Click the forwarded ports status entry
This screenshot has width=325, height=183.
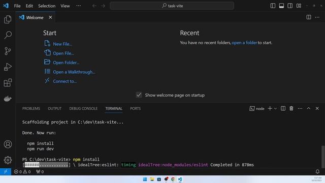40,172
